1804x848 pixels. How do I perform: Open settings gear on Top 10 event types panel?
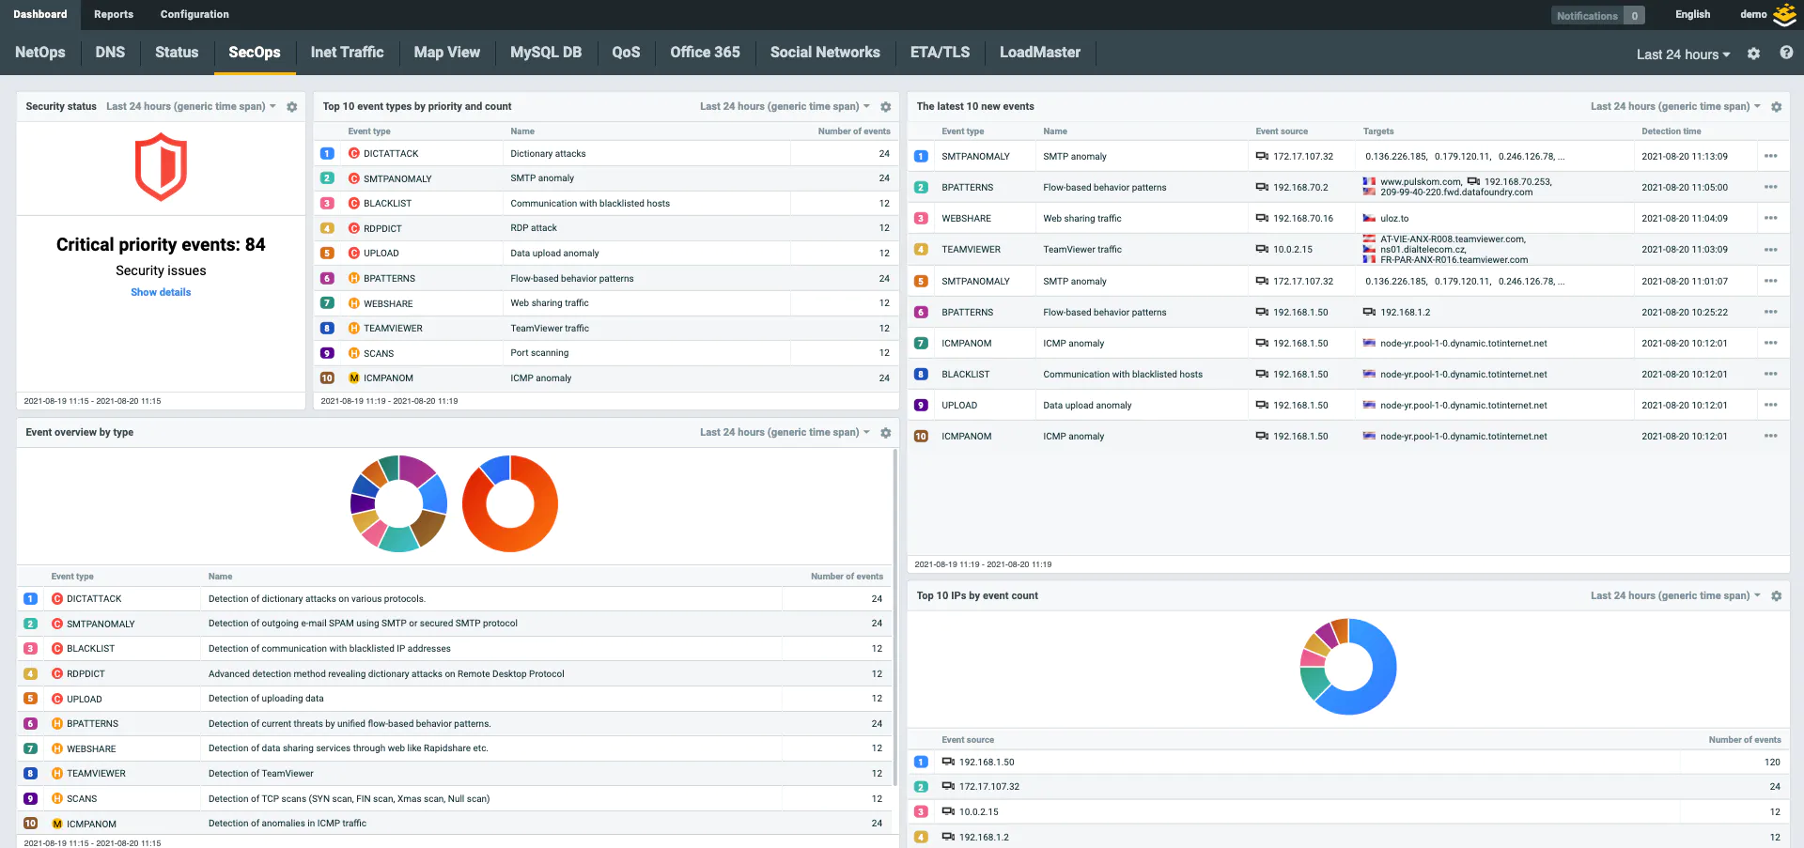click(x=885, y=106)
